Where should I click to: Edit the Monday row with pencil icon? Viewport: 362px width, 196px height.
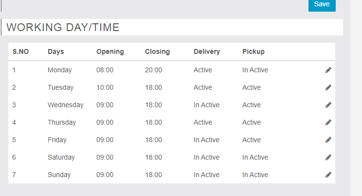tap(328, 70)
